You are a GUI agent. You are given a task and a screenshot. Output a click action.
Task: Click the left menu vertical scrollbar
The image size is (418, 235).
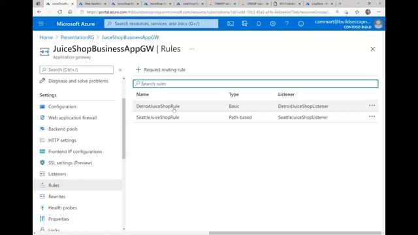123,129
